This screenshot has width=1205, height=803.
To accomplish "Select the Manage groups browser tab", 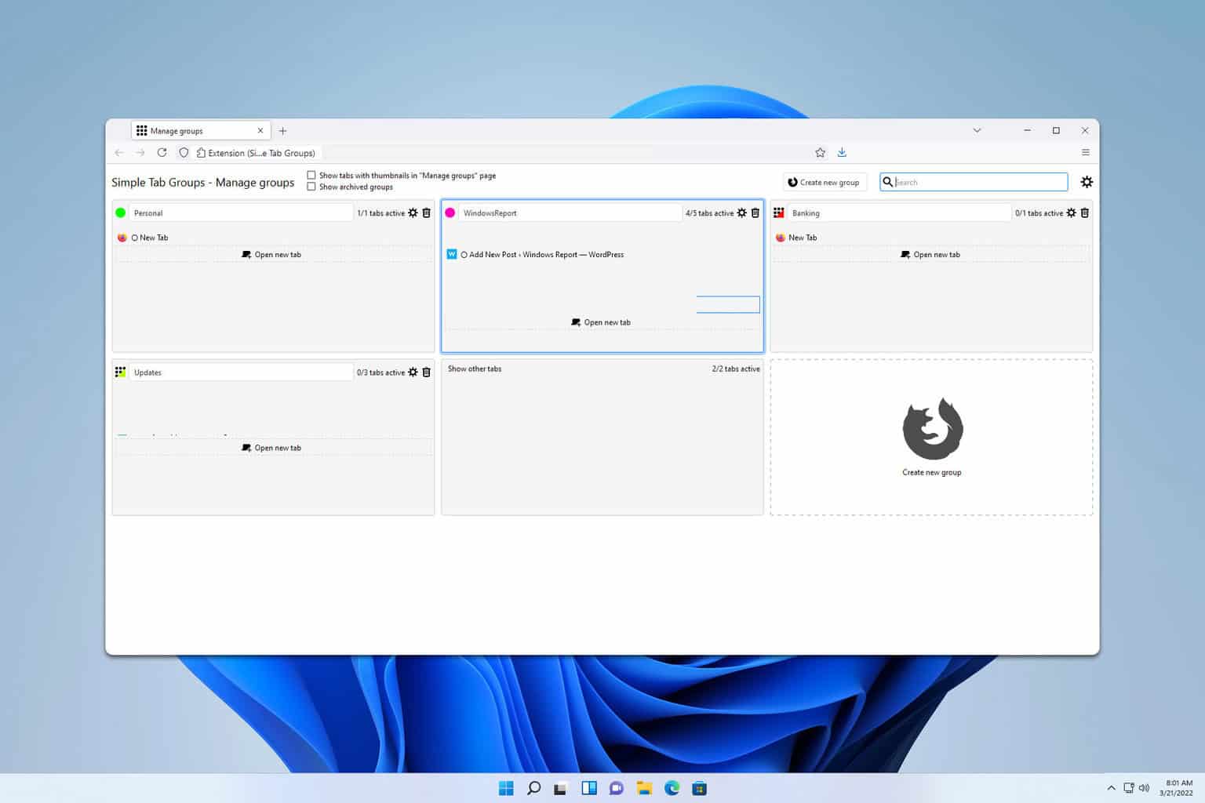I will point(200,131).
